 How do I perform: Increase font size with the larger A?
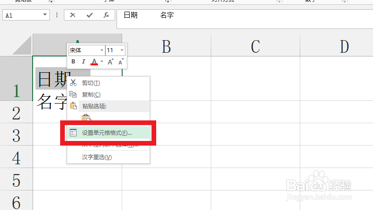click(111, 62)
